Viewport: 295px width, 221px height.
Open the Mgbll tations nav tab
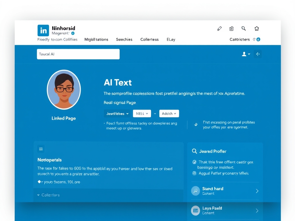[x=96, y=39]
